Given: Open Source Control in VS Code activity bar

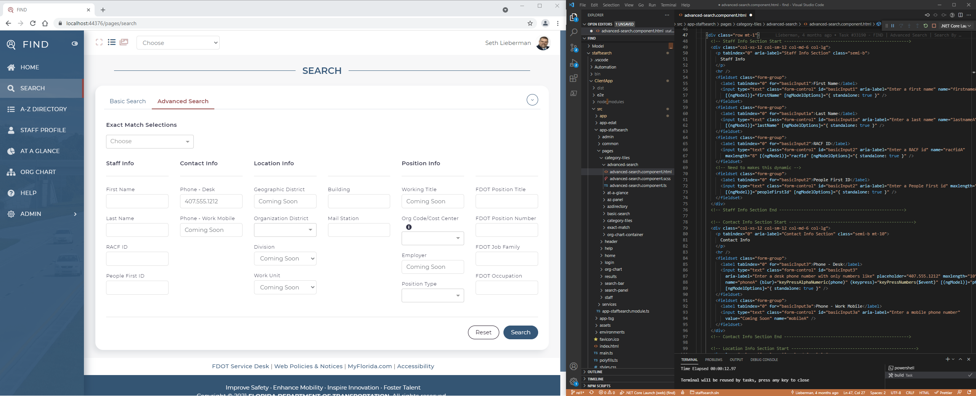Looking at the screenshot, I should (574, 48).
